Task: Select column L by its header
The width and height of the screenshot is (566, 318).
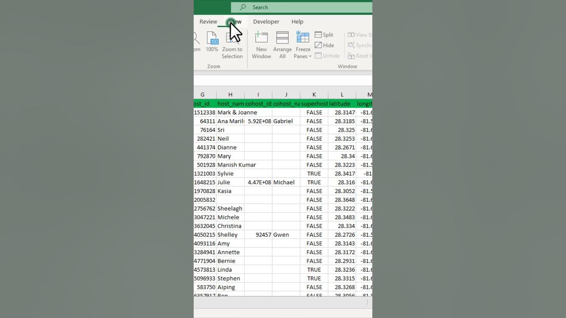Action: [342, 94]
